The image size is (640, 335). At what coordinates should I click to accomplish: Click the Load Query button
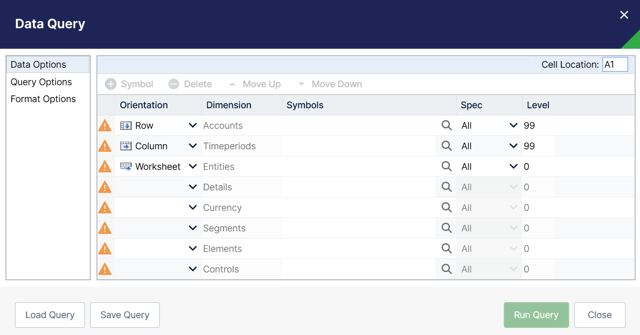click(50, 315)
